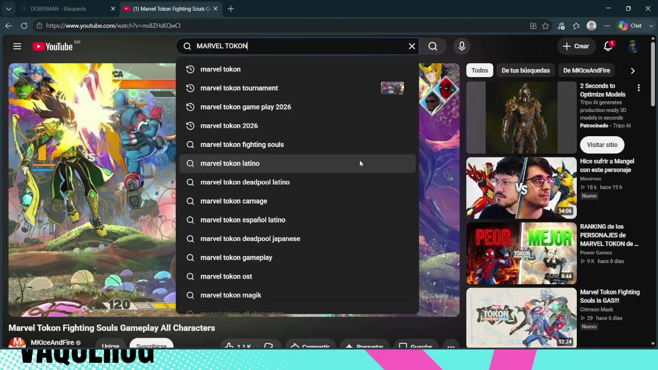Choose suggestion 'marvel tokon carnage'
Viewport: 658px width, 370px height.
[298, 201]
